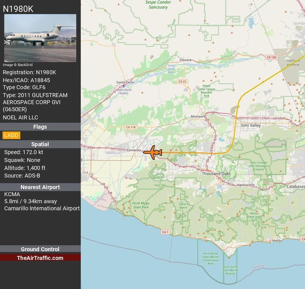Open the N1980K aircraft photo thumbnail

(40, 38)
